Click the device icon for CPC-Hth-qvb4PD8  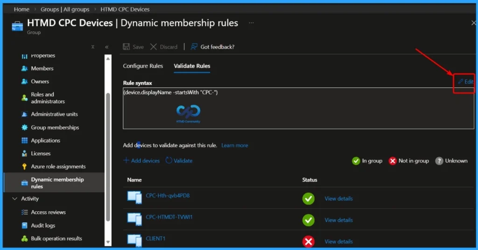134,198
